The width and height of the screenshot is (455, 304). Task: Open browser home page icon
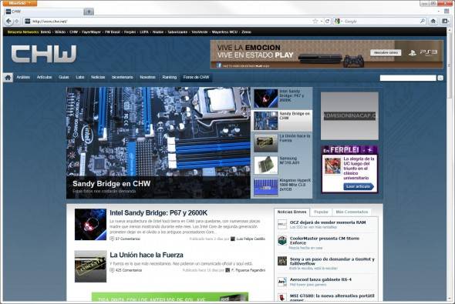(x=433, y=21)
